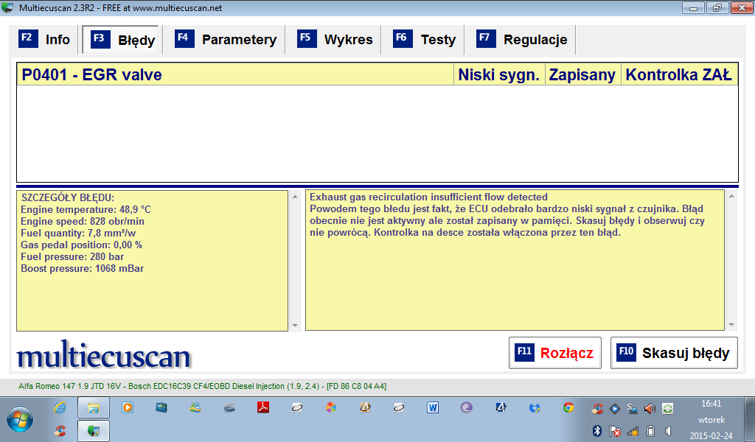755x442 pixels.
Task: Close the Multiecuscan window
Action: [x=742, y=8]
